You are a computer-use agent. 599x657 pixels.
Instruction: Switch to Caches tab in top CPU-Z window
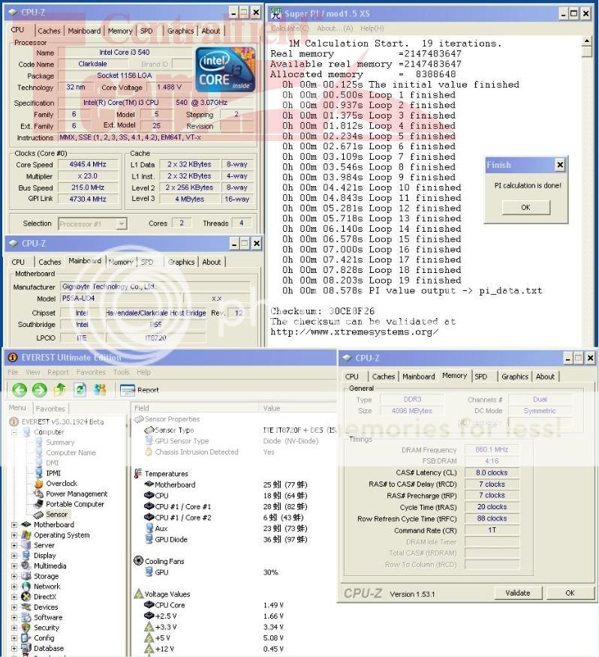(49, 31)
